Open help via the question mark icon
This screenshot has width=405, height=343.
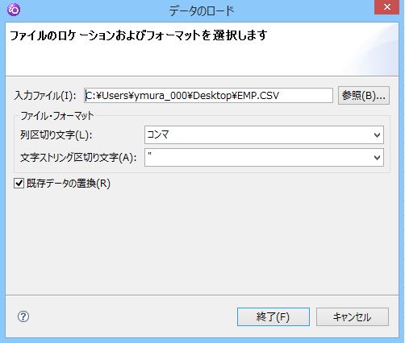click(23, 316)
